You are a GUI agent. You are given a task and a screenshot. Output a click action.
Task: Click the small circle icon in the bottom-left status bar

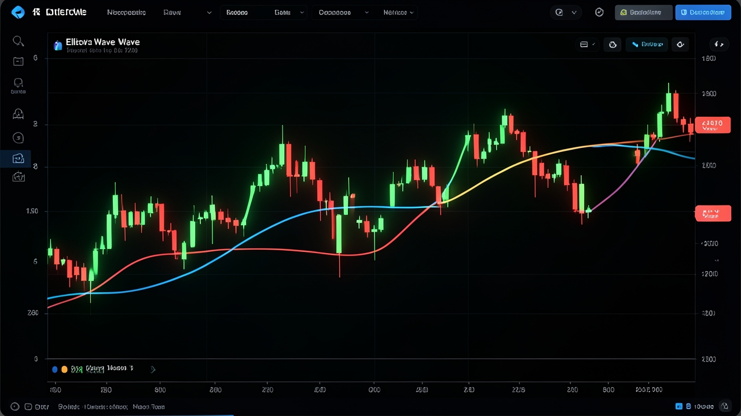click(15, 407)
